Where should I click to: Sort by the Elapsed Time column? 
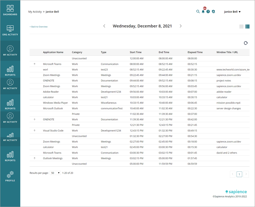click(x=195, y=52)
